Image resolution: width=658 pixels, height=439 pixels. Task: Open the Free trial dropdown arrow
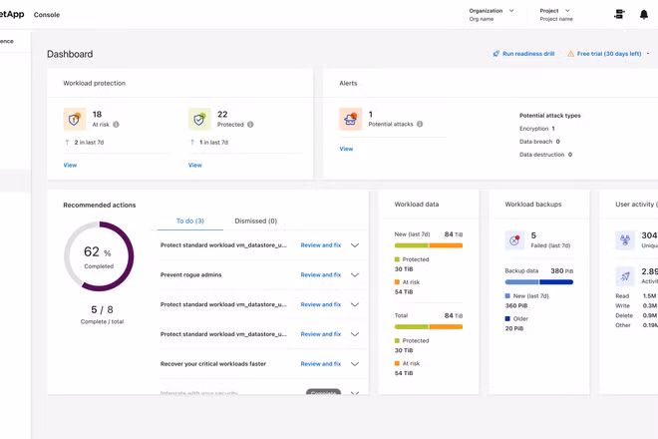[x=648, y=54]
